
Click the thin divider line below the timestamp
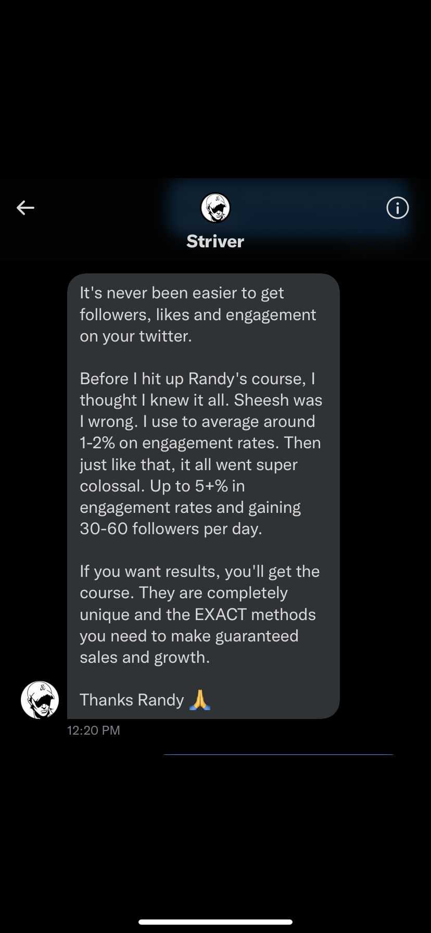pos(278,754)
